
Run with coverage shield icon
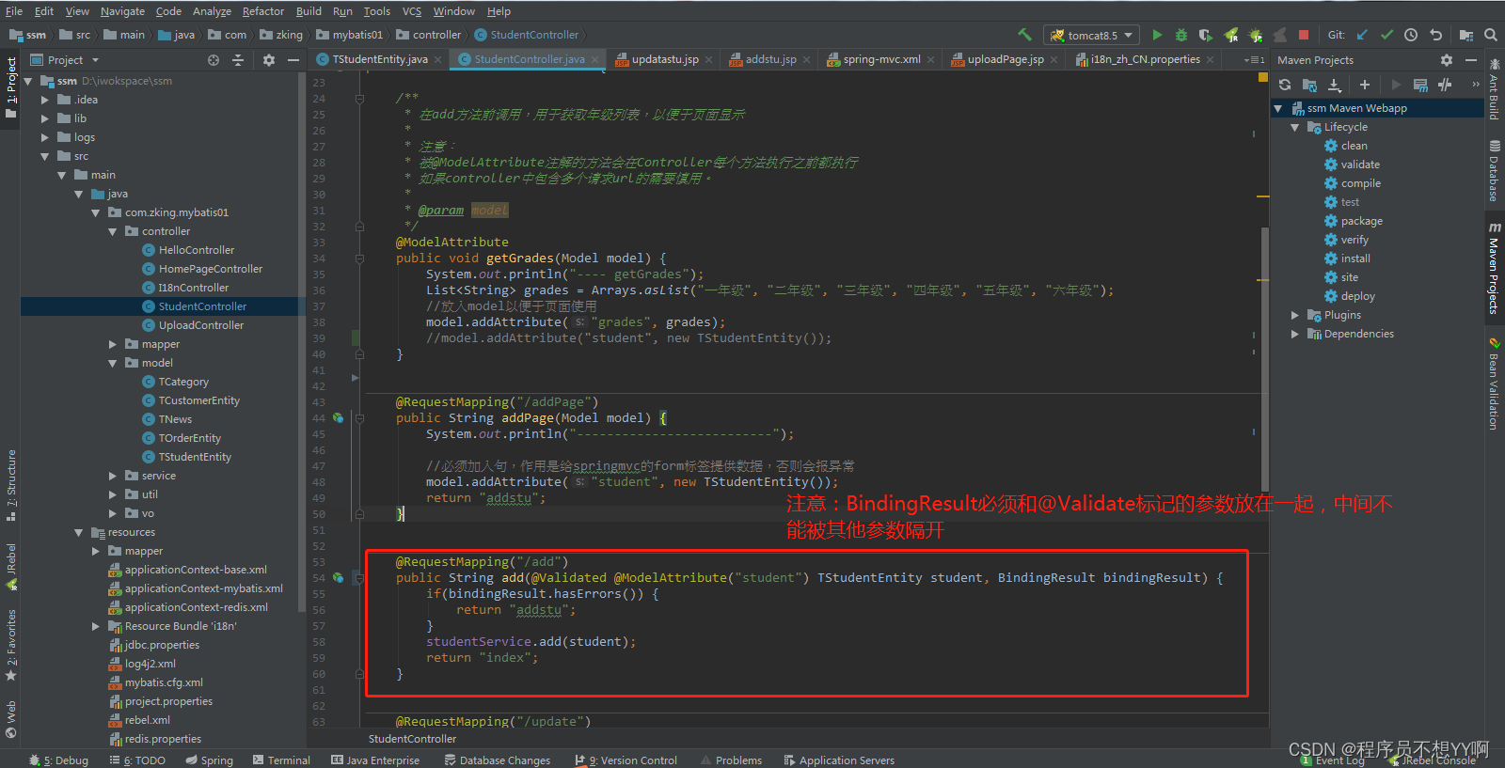[x=1206, y=35]
